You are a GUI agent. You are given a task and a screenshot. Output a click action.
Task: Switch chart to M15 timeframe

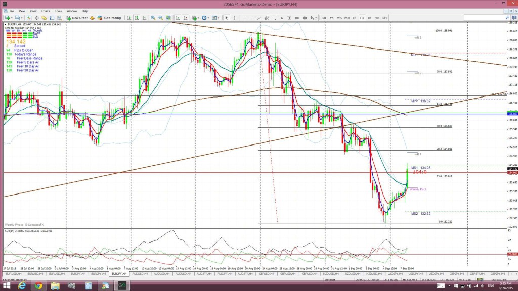[339, 18]
